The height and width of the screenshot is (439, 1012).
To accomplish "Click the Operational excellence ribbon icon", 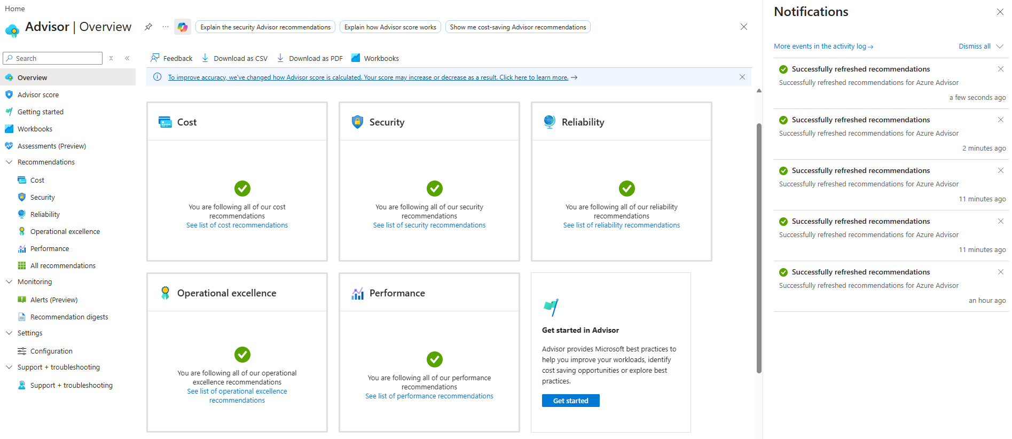I will [x=165, y=293].
